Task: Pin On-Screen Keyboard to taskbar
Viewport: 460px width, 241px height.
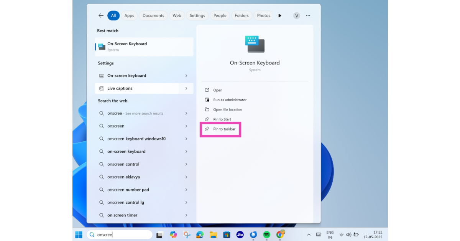Action: (x=224, y=129)
